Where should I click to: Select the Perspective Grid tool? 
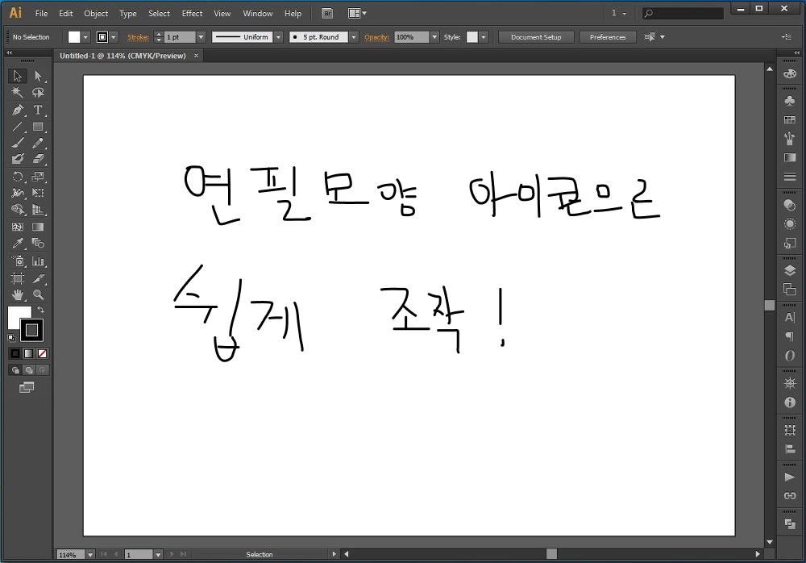point(38,210)
